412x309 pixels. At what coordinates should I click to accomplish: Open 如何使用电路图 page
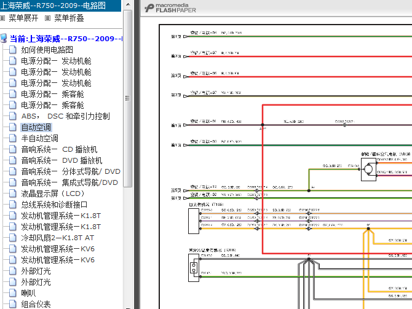point(47,50)
